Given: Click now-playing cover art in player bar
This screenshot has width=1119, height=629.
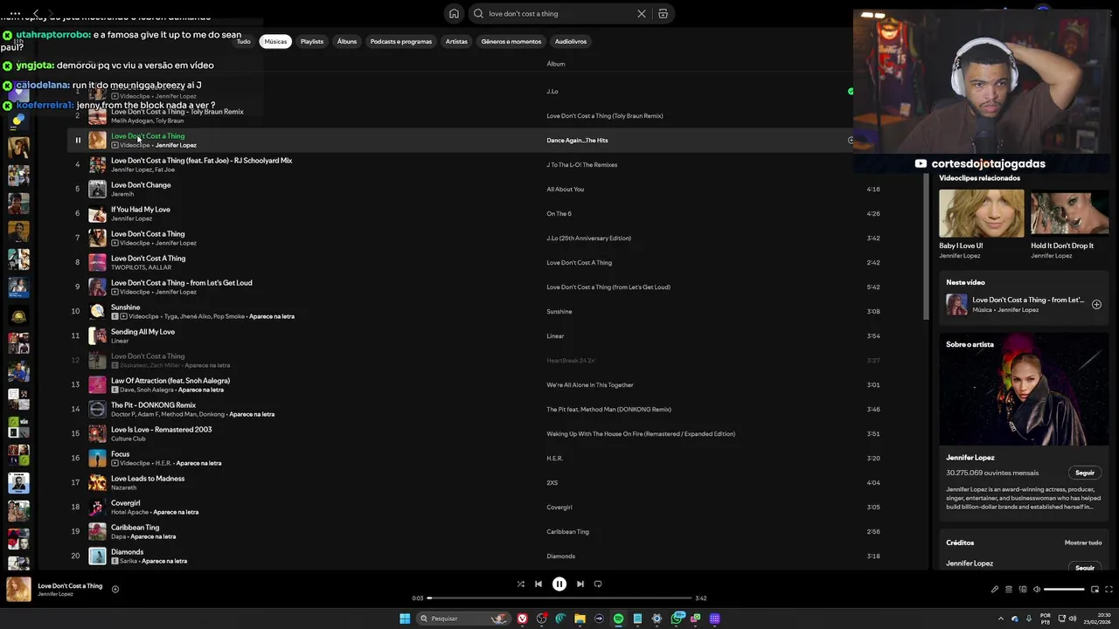Looking at the screenshot, I should tap(19, 590).
